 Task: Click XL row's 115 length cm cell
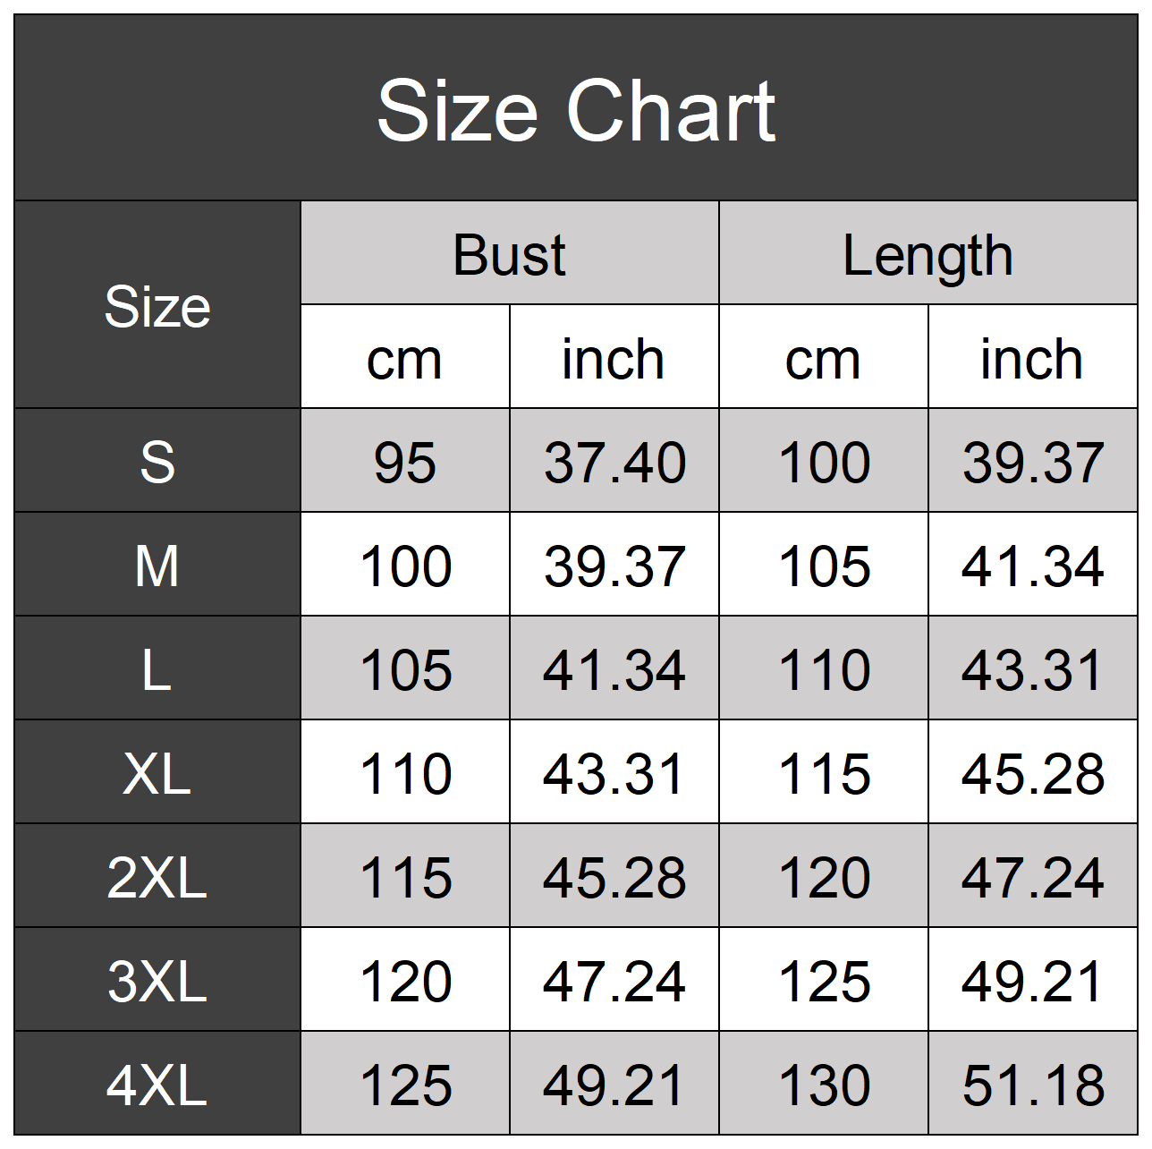[824, 772]
